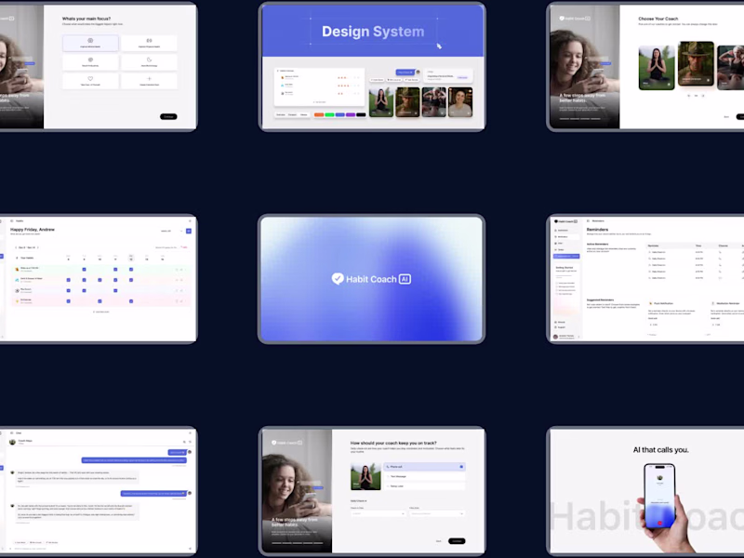This screenshot has width=744, height=558.
Task: Uncheck Wake up habit on day 11
Action: click(x=115, y=270)
